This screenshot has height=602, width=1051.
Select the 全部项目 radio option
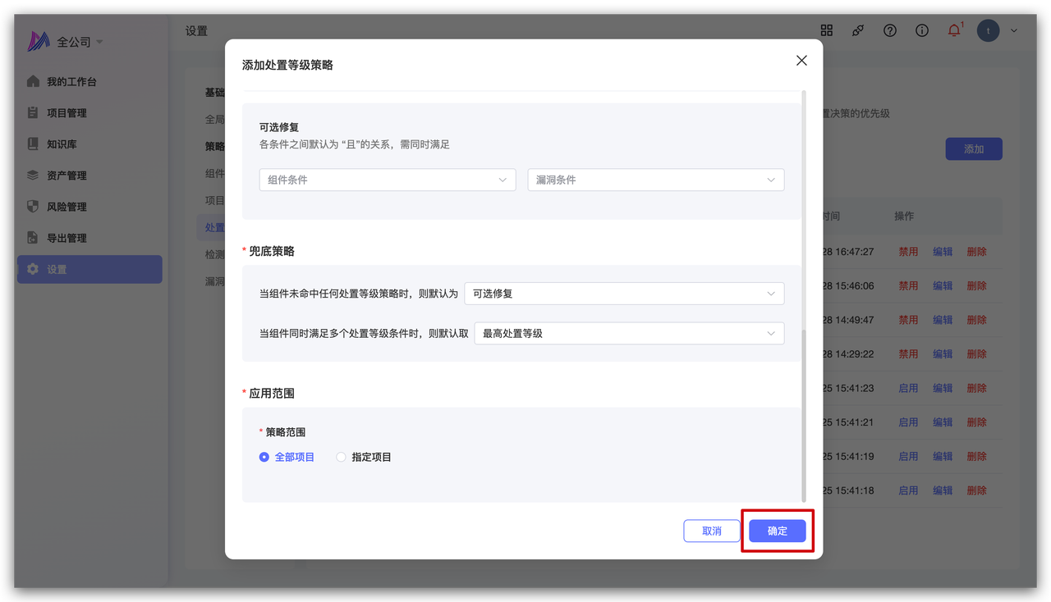tap(264, 457)
